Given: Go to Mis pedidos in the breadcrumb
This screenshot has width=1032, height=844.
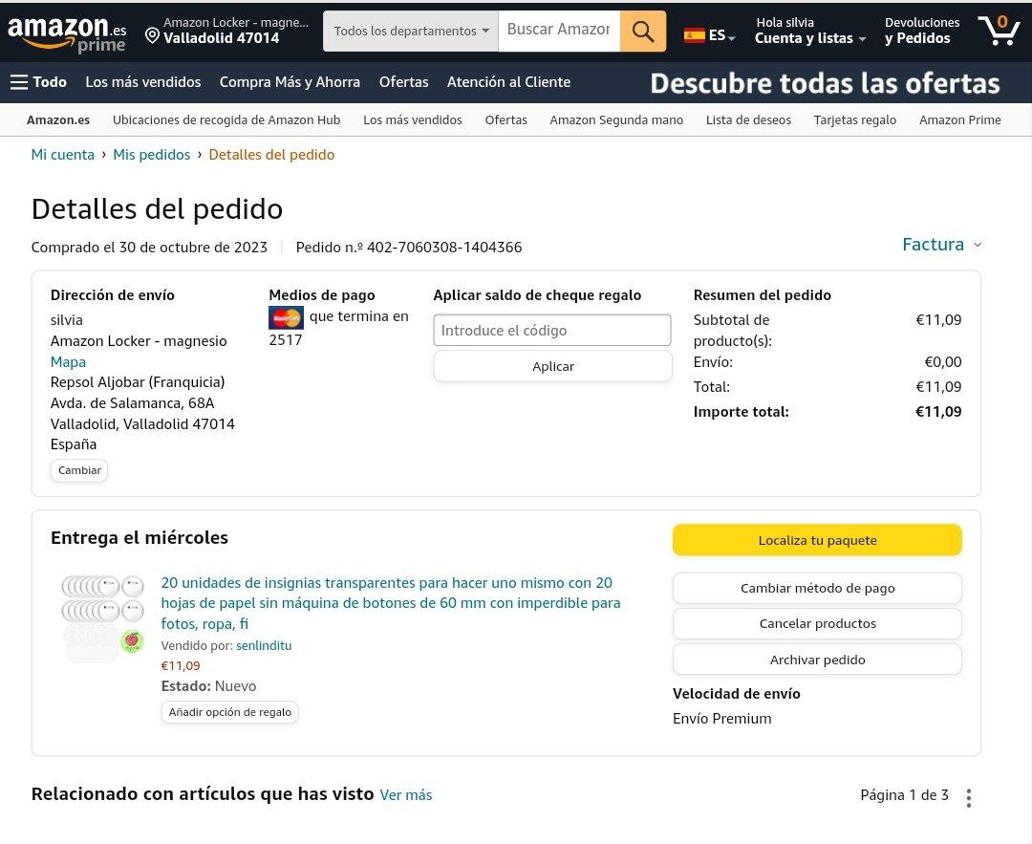Looking at the screenshot, I should pyautogui.click(x=152, y=155).
